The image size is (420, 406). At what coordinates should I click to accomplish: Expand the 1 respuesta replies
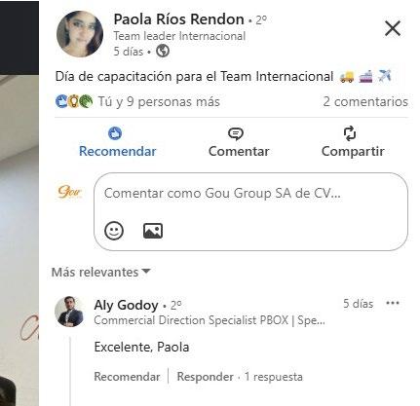pyautogui.click(x=274, y=377)
